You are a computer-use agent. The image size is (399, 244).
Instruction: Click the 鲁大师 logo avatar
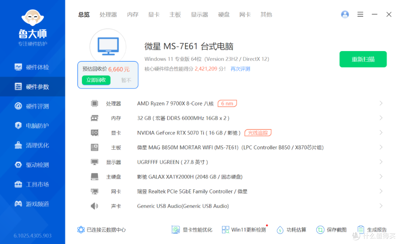pos(33,18)
